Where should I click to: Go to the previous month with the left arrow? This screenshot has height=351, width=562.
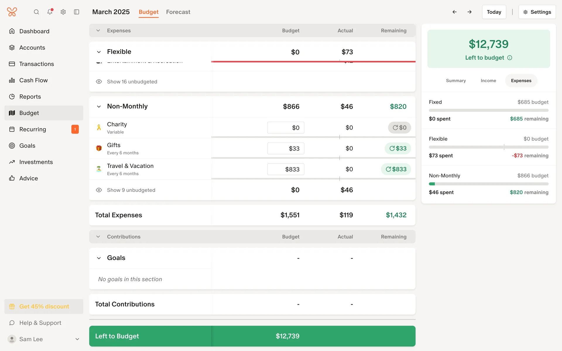click(455, 12)
